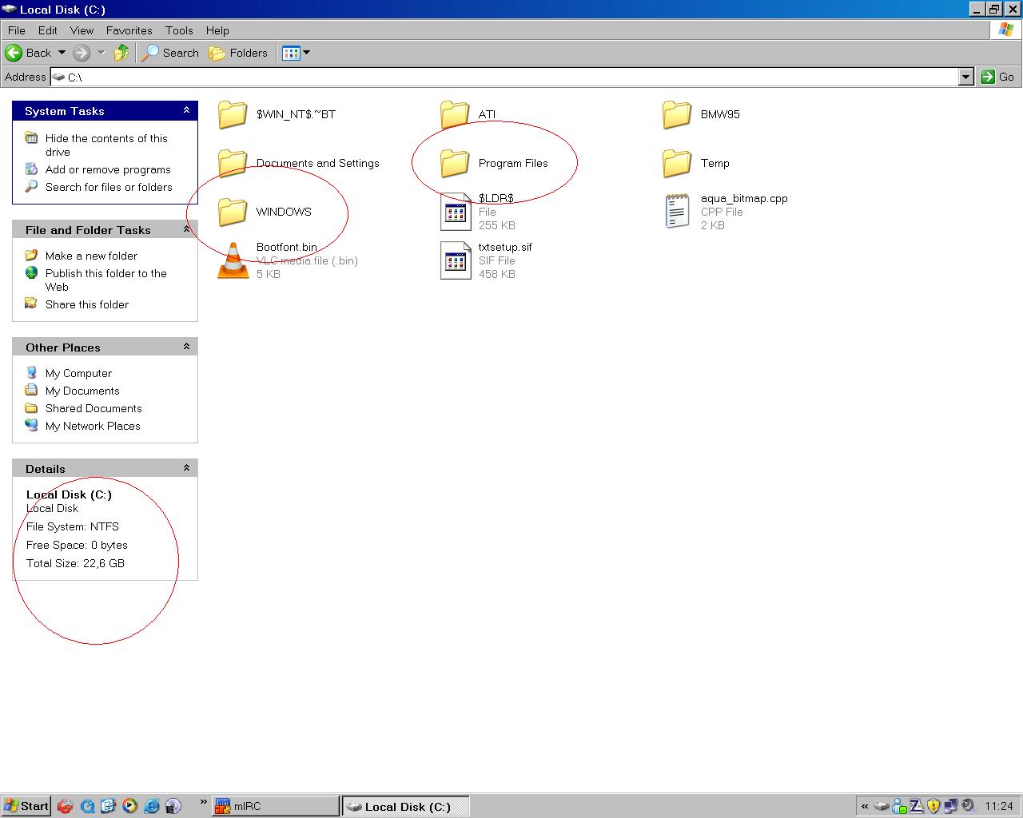The height and width of the screenshot is (818, 1023).
Task: Expand the Address bar dropdown arrow
Action: pyautogui.click(x=965, y=77)
